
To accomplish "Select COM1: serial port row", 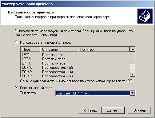I will [x=75, y=68].
